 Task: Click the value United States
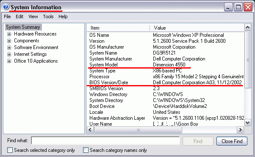166,112
